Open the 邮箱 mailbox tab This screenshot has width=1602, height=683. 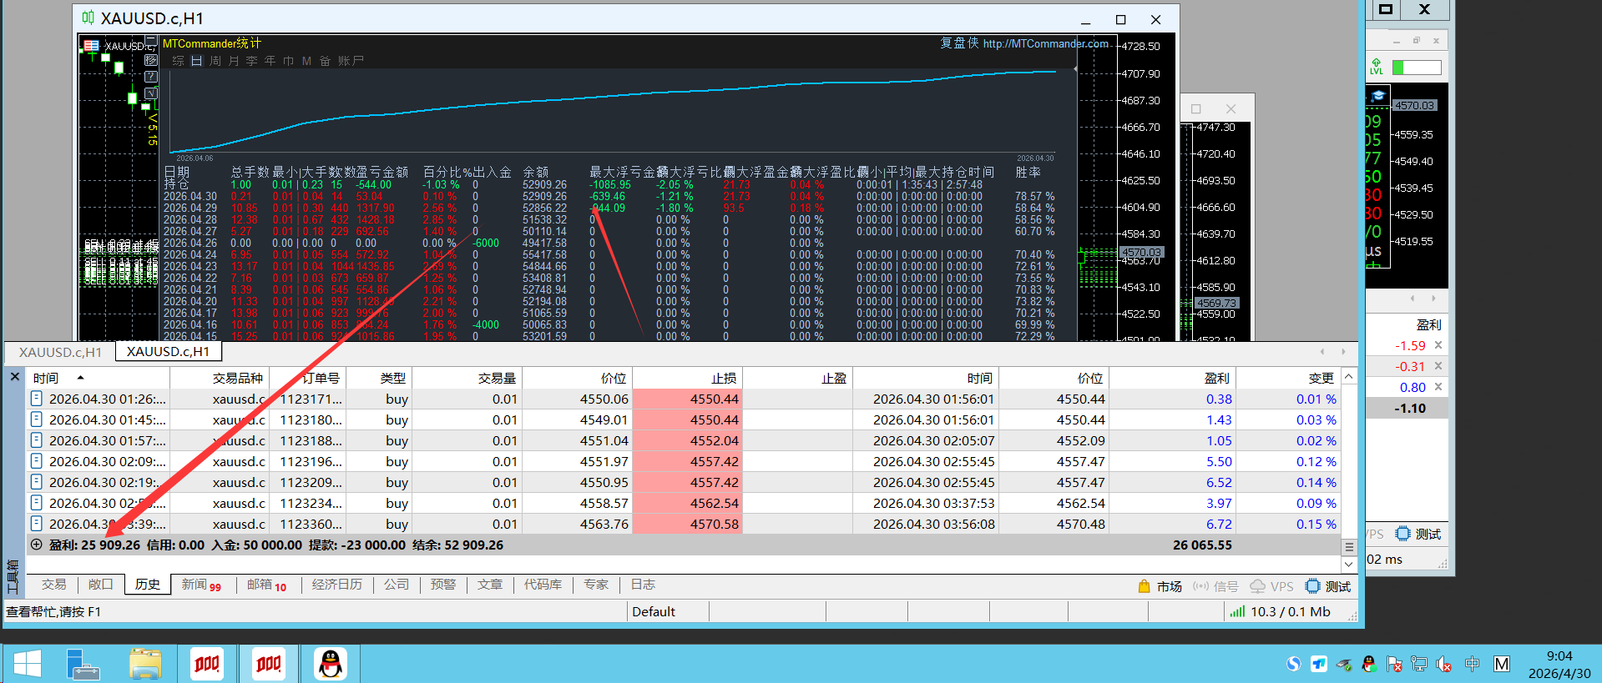(x=266, y=585)
